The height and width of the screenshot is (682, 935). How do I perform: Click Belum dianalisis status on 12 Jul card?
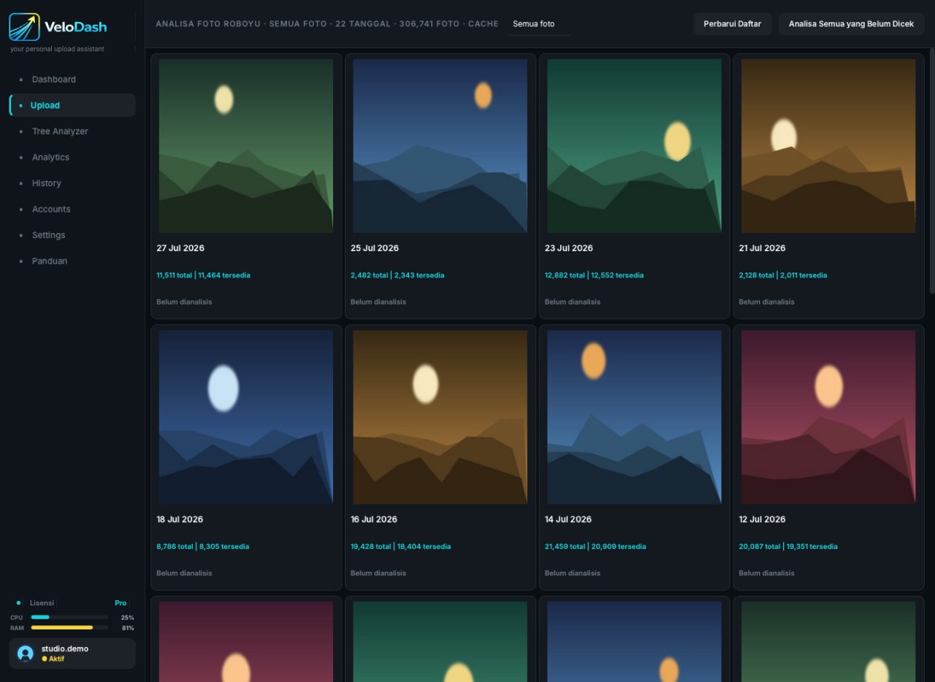point(766,573)
